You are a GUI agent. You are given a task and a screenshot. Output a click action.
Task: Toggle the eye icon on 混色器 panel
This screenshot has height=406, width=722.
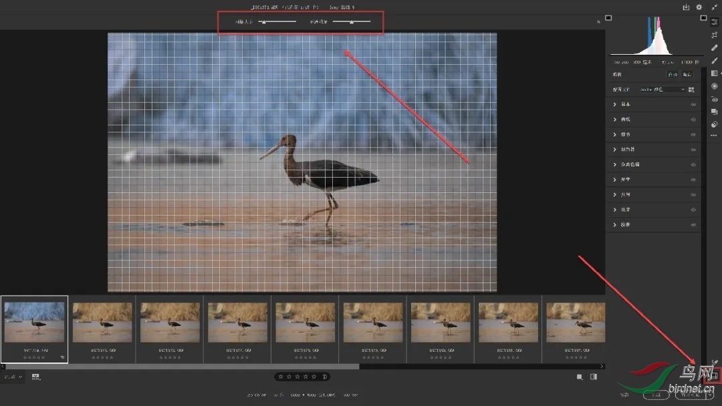tap(693, 150)
